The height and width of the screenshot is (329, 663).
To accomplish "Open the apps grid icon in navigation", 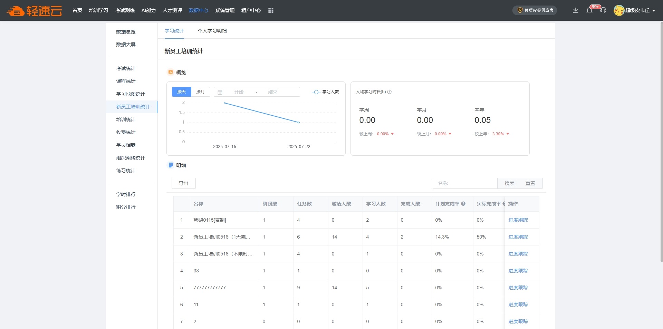I will pos(271,10).
